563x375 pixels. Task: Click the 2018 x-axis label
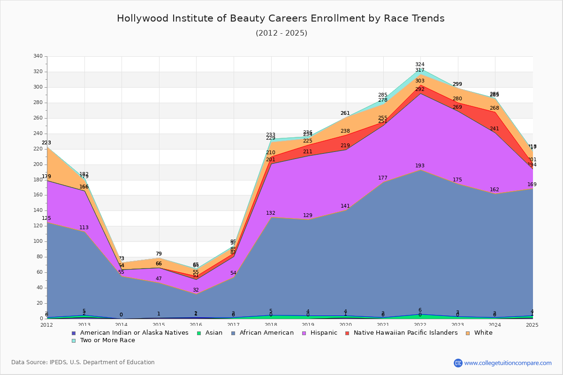tap(271, 324)
